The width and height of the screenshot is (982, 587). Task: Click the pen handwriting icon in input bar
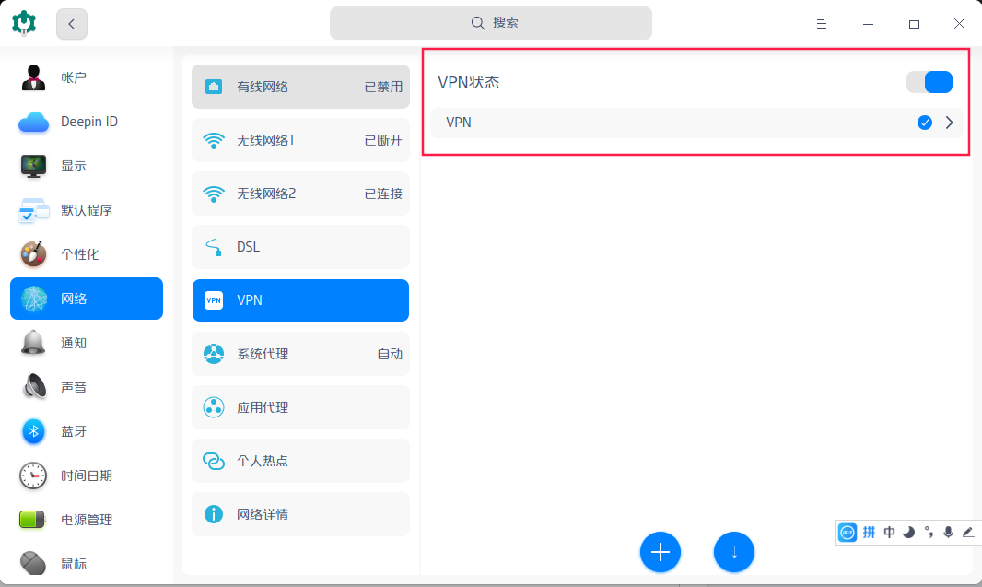(968, 533)
